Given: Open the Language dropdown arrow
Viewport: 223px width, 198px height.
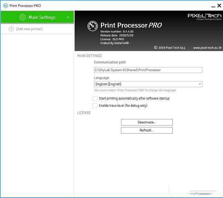Looking at the screenshot, I should click(x=200, y=84).
